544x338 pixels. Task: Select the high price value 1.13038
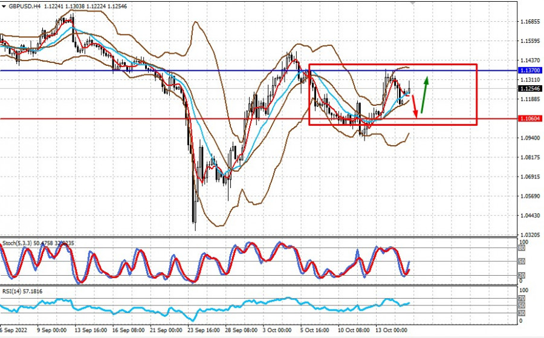pos(74,6)
